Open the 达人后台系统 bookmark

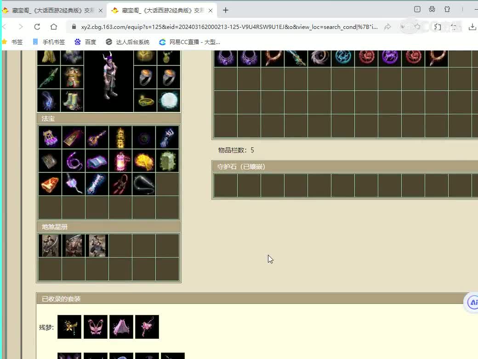[127, 42]
